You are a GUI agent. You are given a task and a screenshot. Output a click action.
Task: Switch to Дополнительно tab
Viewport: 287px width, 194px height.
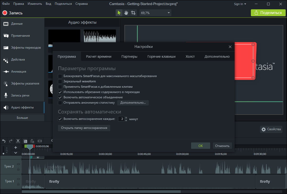click(217, 57)
